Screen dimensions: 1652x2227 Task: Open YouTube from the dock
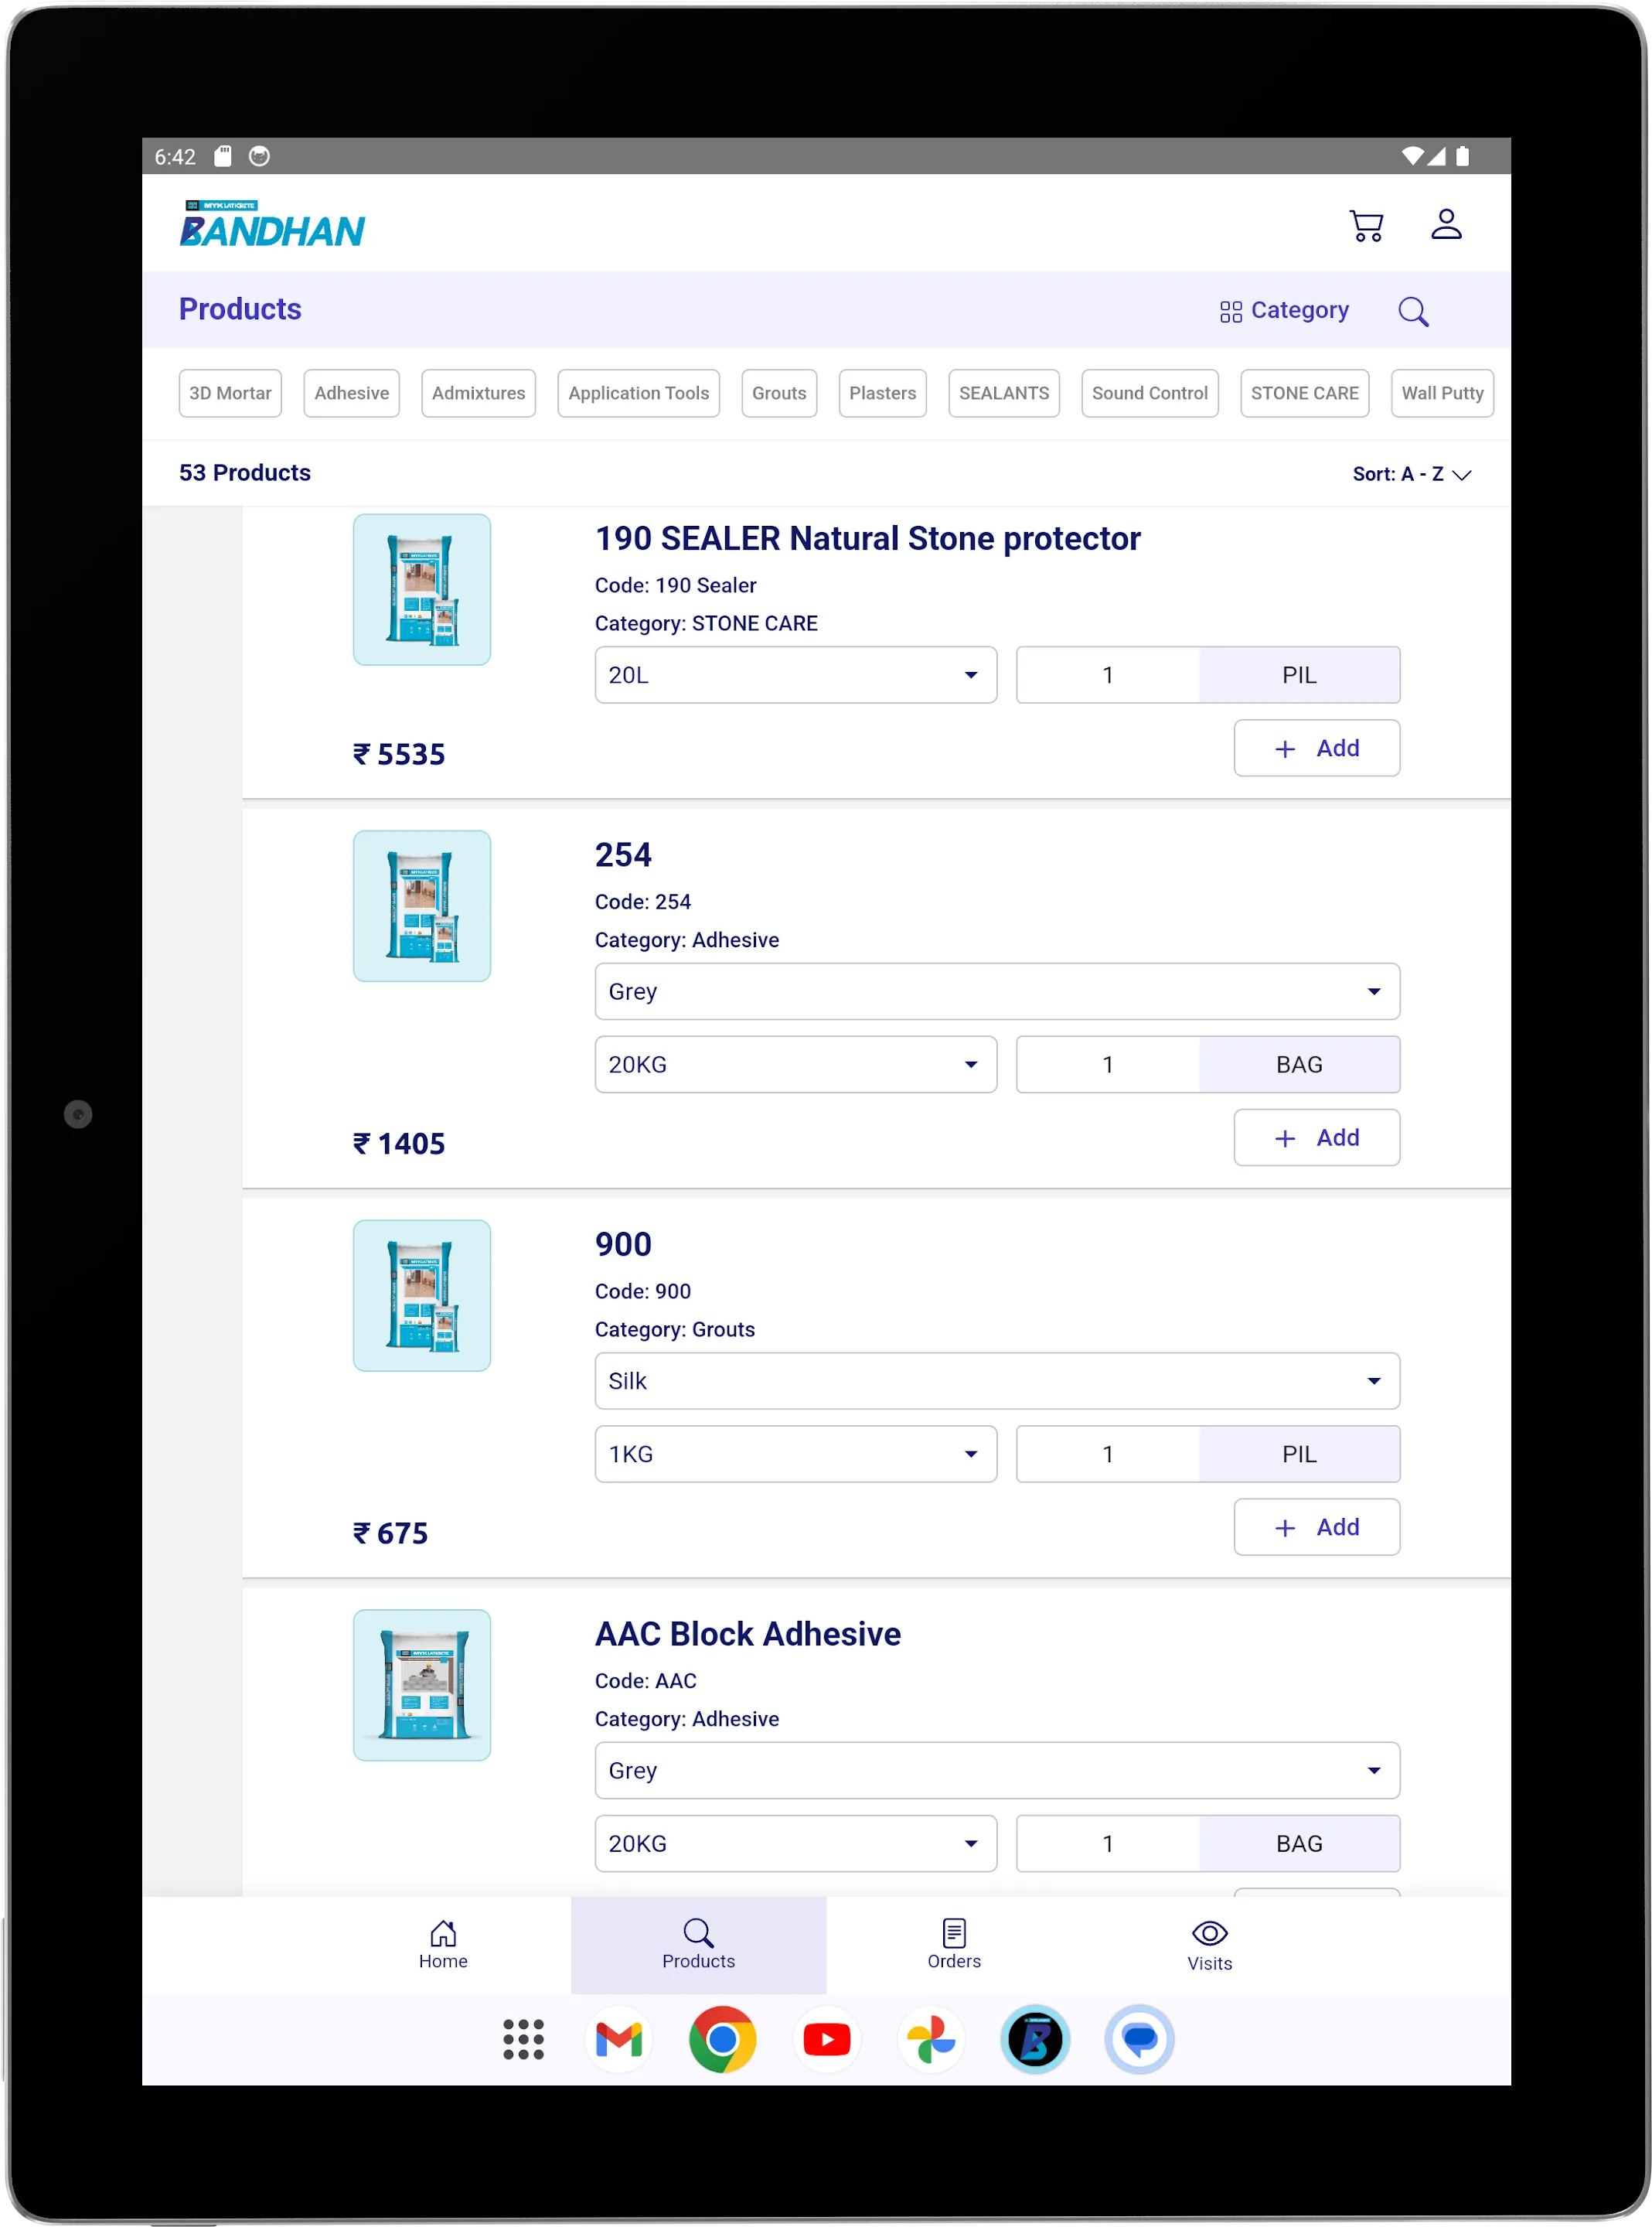826,2038
